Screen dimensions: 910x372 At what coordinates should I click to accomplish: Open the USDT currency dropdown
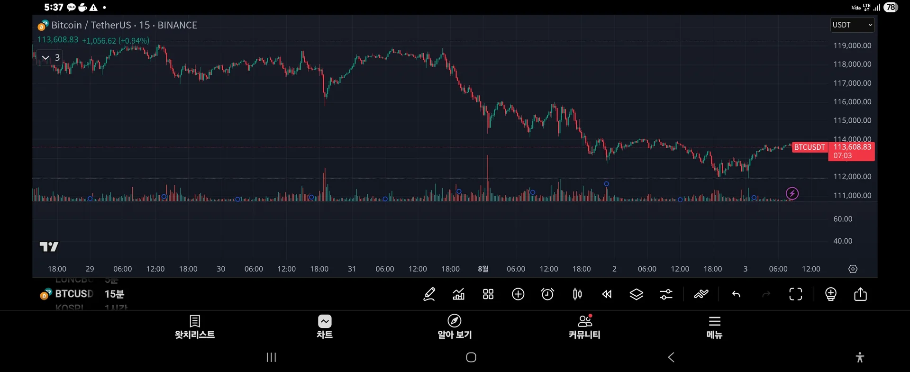click(852, 25)
